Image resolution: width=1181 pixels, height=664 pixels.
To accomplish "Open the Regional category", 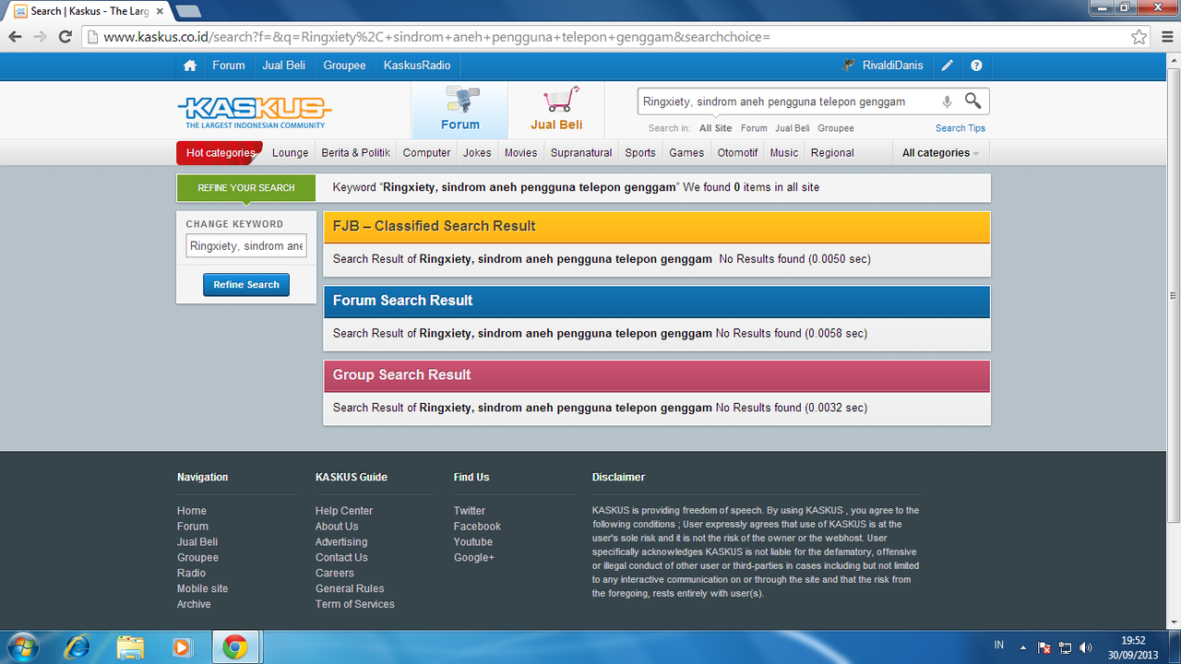I will coord(833,153).
